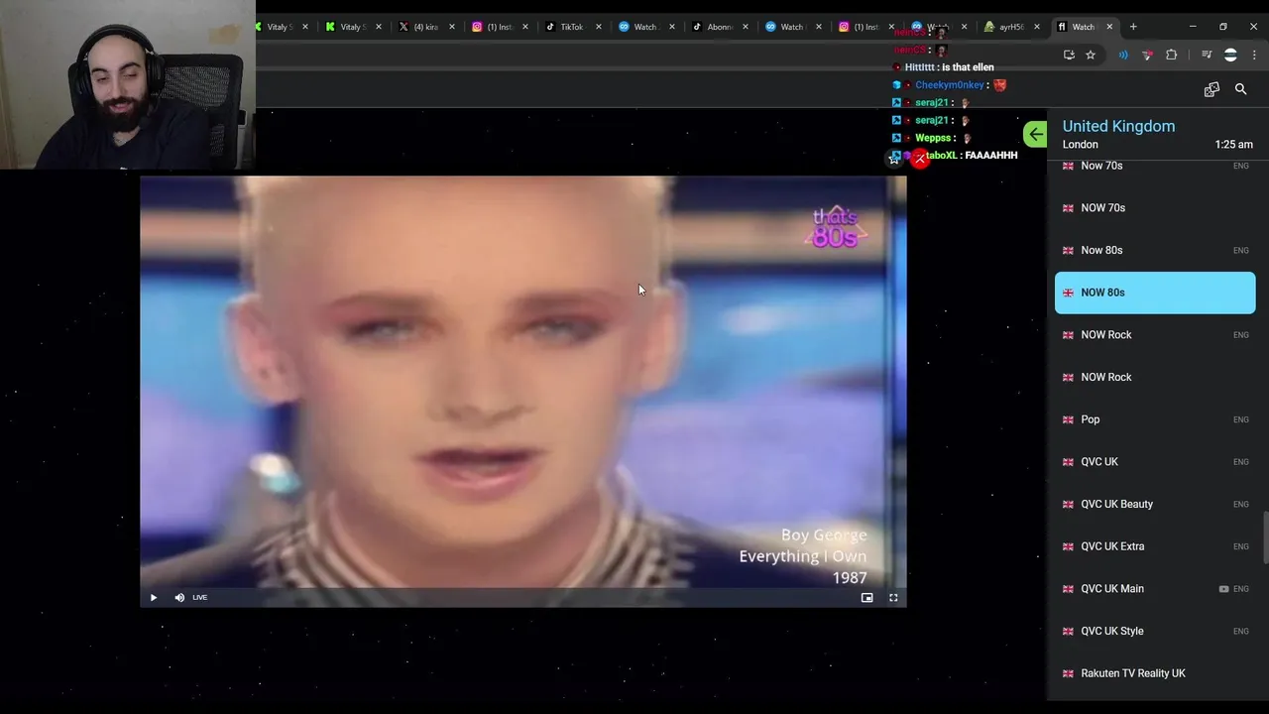Screen dimensions: 1269x714
Task: Open the media control icon in the toolbar
Action: 1207,56
